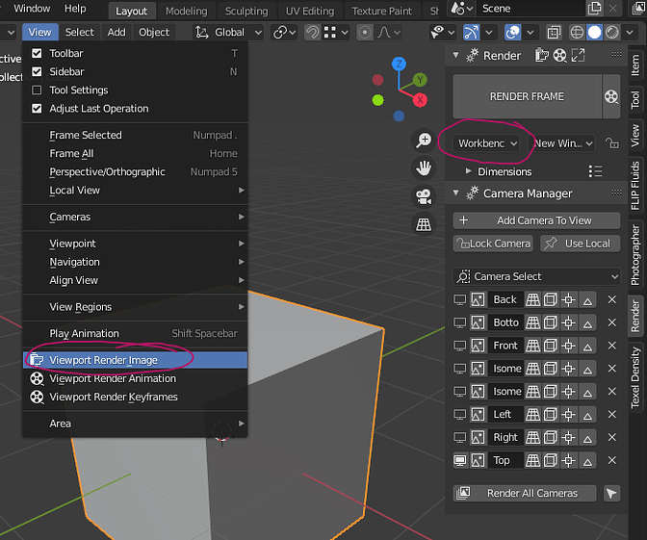Click the cursor arrow icon beside Render All Cameras
The height and width of the screenshot is (540, 647).
tap(611, 494)
